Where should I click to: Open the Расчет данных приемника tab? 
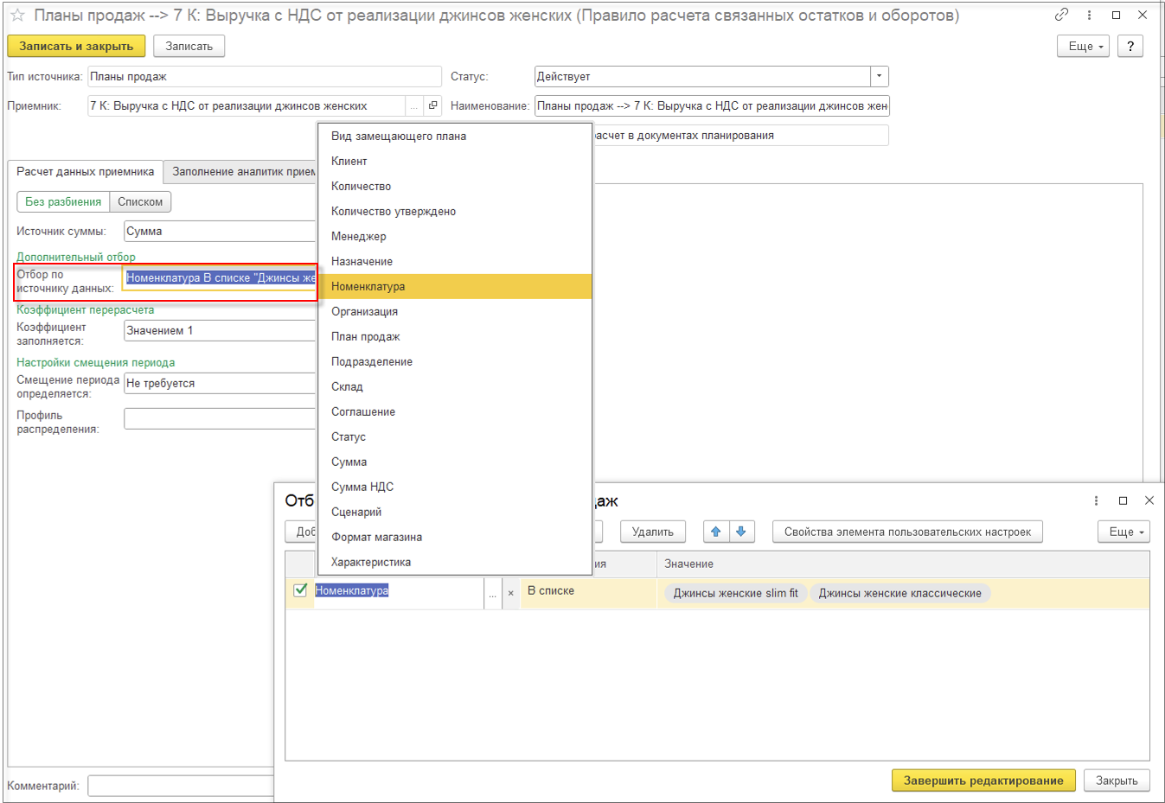tap(85, 171)
